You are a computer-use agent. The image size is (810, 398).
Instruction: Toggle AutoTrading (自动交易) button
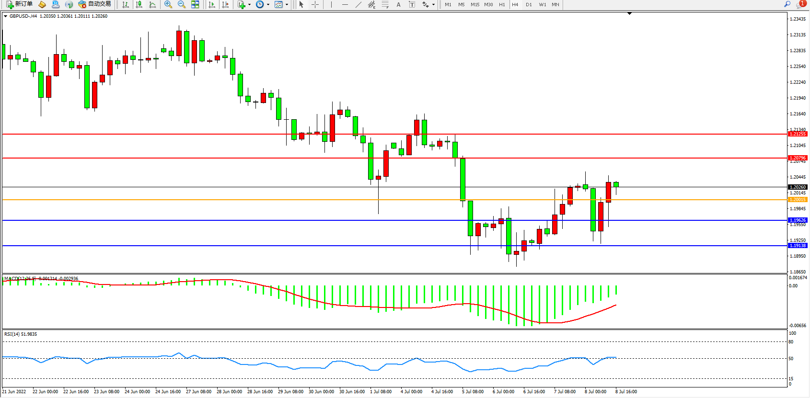(94, 4)
